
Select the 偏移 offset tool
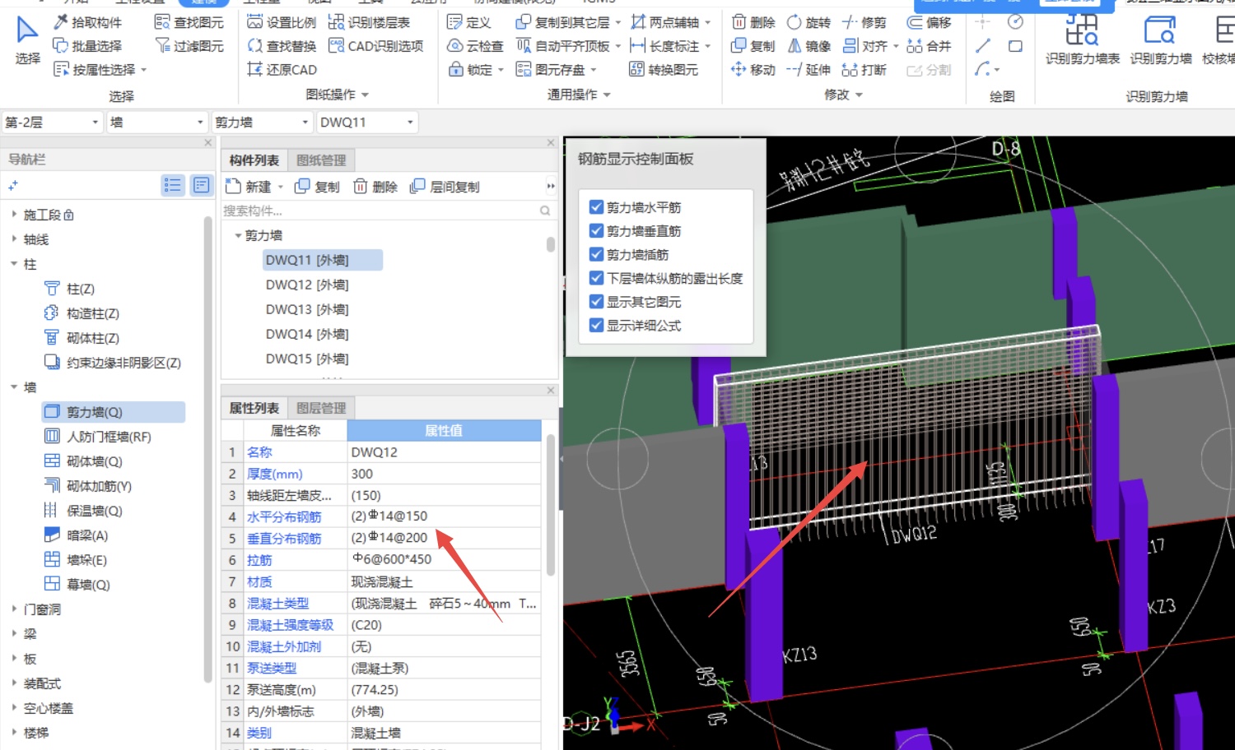[x=929, y=22]
